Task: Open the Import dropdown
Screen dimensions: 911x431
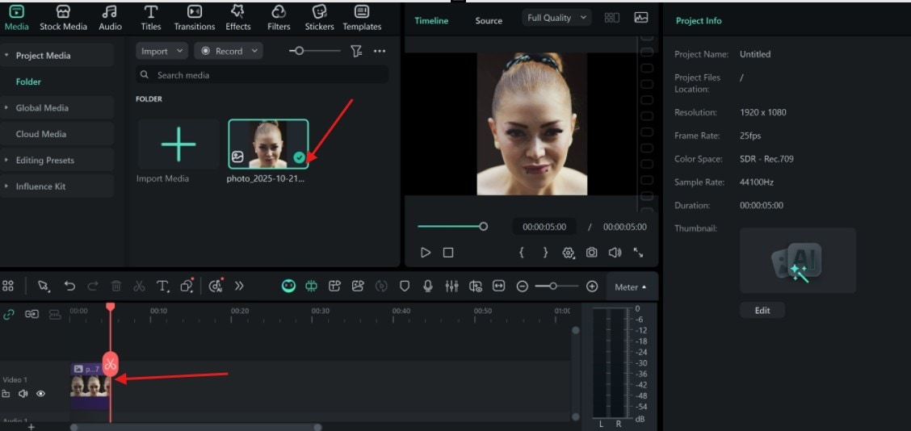Action: click(x=162, y=51)
